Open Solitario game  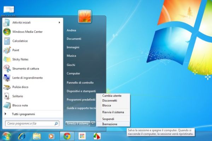pyautogui.click(x=18, y=96)
